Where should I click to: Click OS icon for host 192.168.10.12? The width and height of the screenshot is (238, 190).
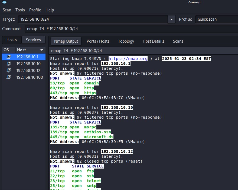click(x=9, y=70)
